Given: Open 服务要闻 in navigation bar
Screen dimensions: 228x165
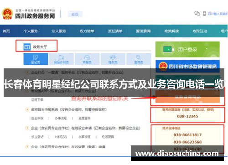Looking at the screenshot, I should (x=143, y=31).
